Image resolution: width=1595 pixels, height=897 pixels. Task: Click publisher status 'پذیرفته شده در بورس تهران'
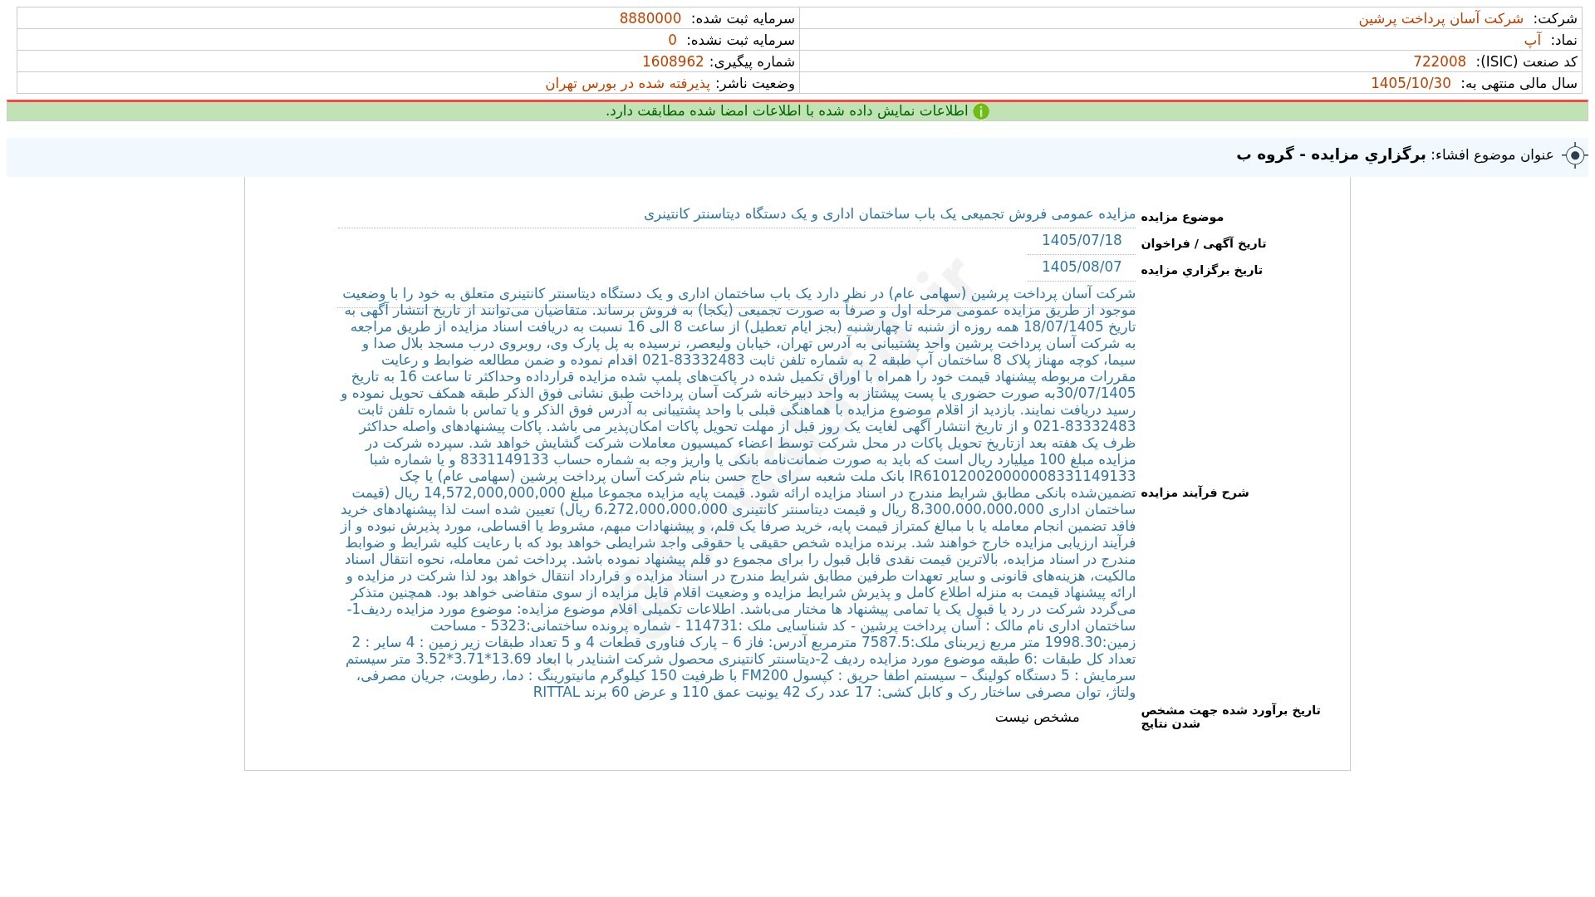[x=627, y=83]
